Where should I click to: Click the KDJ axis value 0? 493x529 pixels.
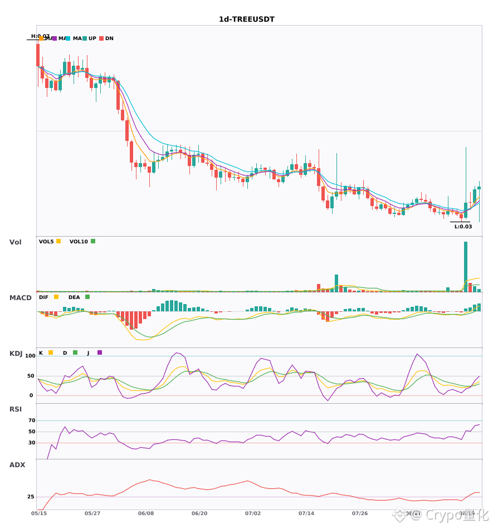point(31,395)
